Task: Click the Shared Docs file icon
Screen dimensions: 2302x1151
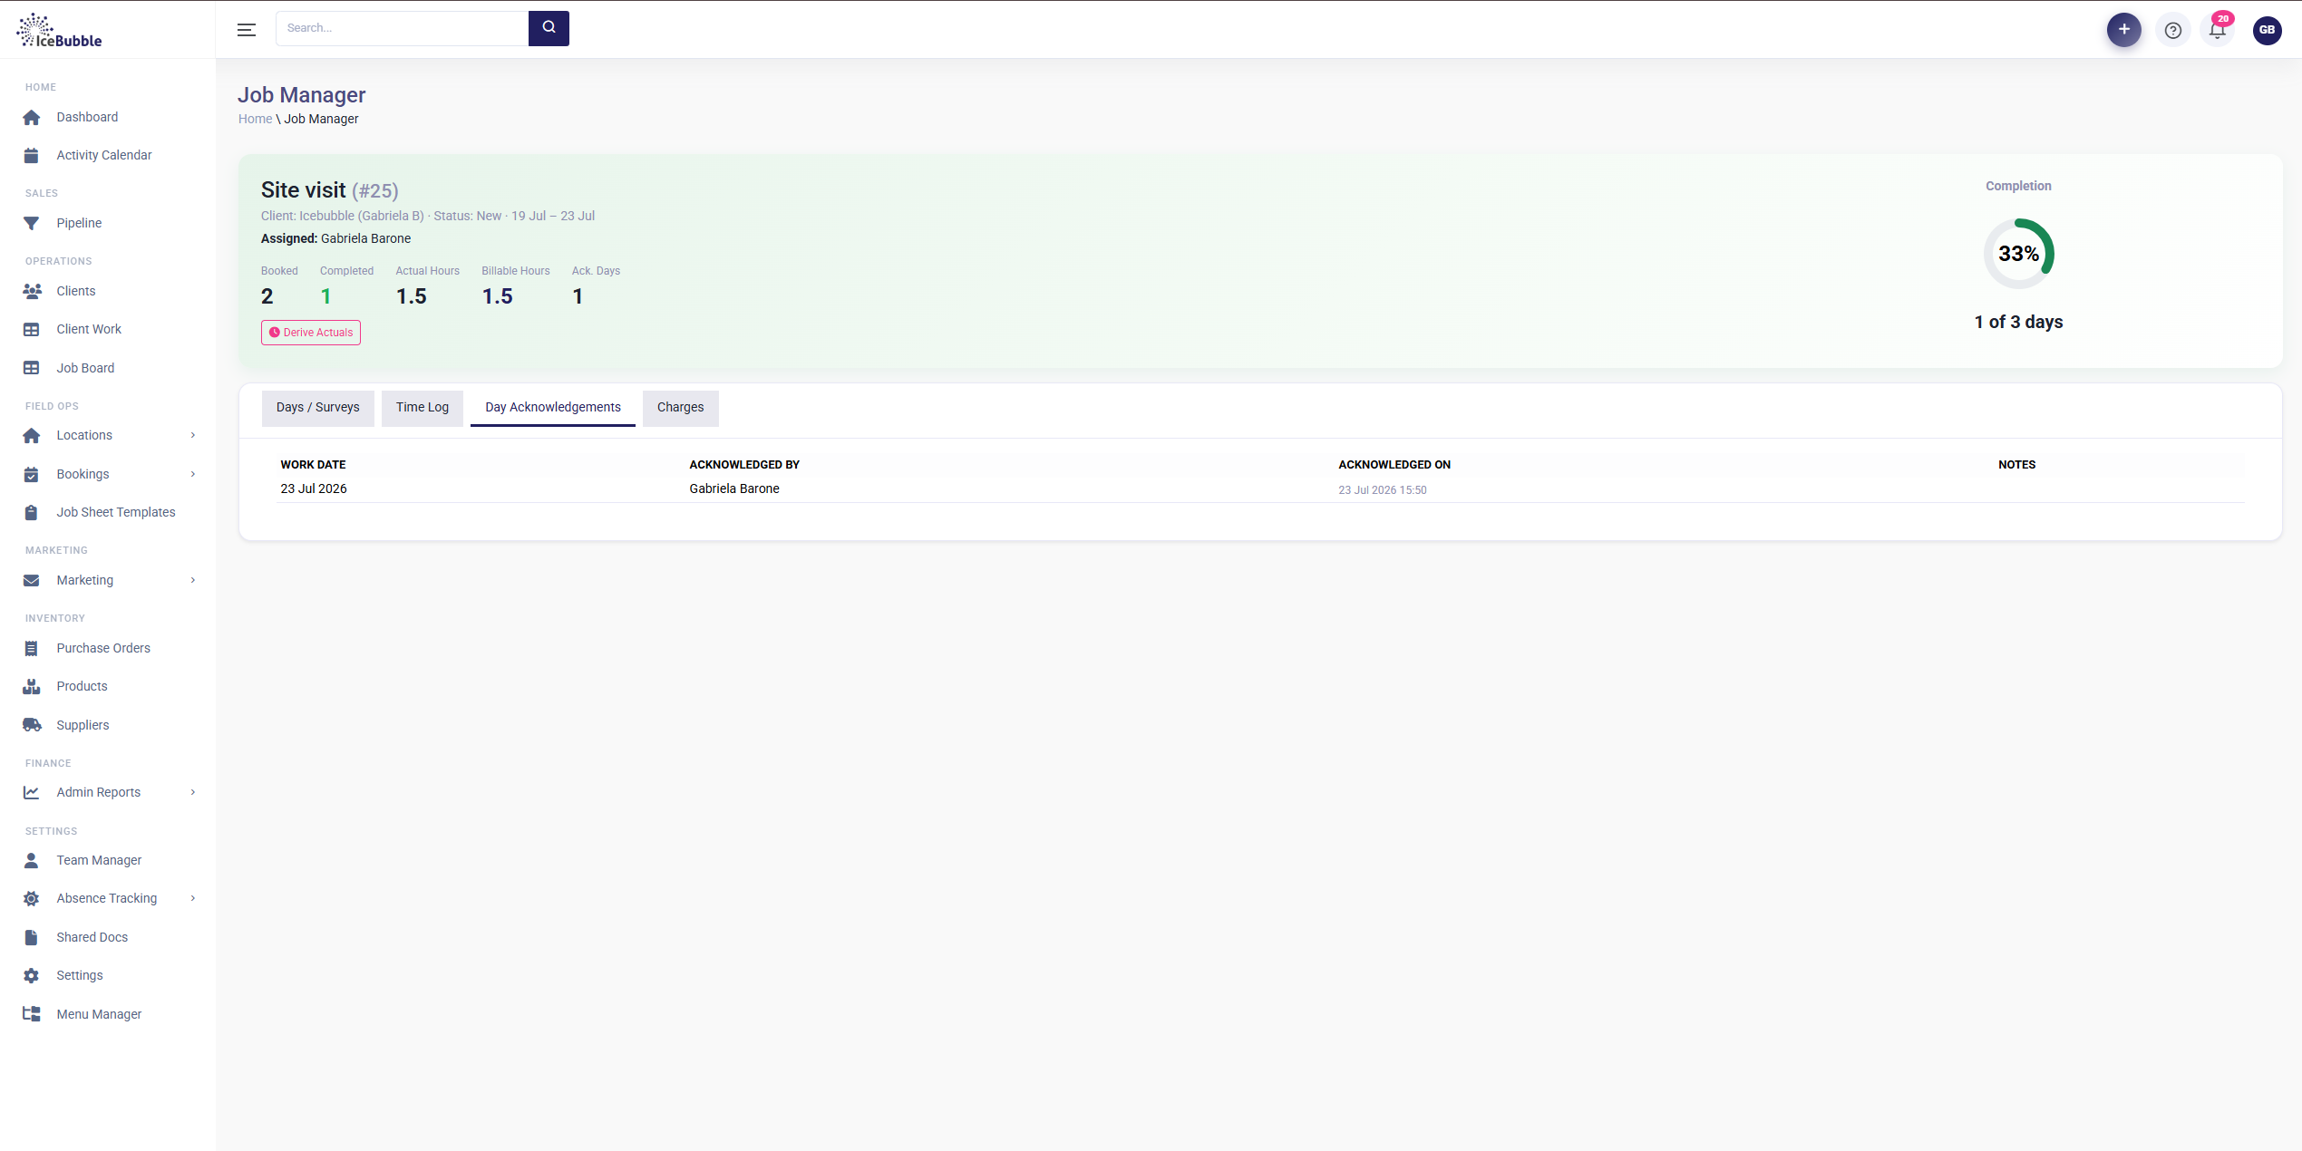Action: tap(32, 937)
